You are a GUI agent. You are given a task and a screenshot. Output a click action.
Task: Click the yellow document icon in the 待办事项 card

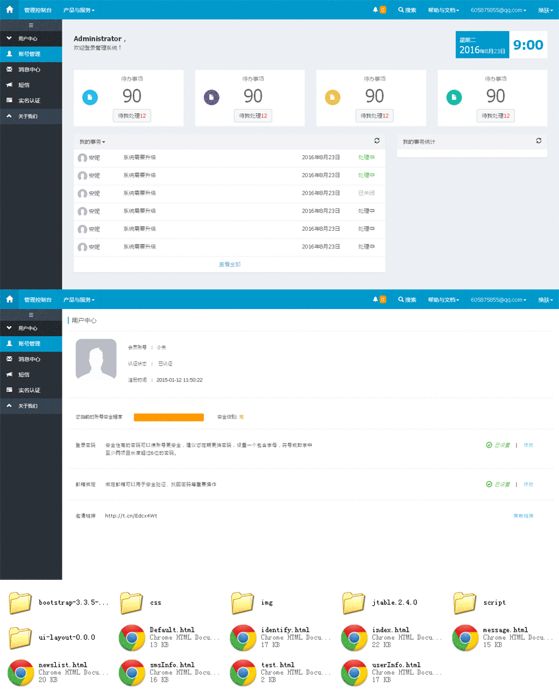(x=333, y=98)
